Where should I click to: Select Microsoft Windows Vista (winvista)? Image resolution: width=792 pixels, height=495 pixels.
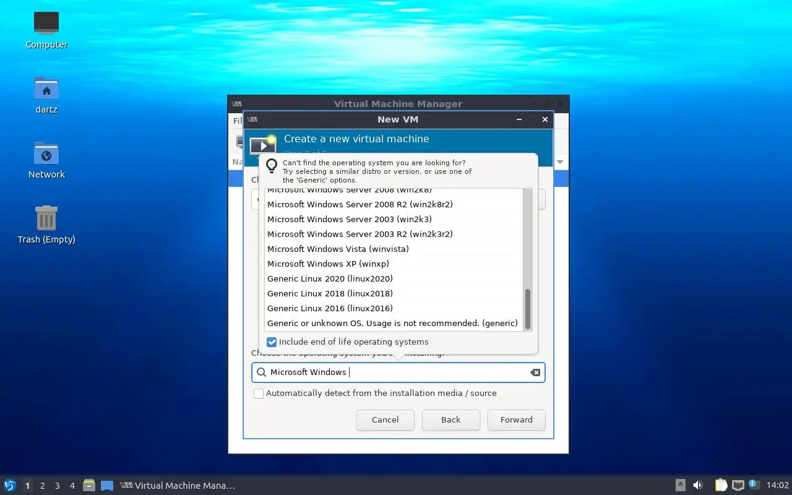pos(394,249)
